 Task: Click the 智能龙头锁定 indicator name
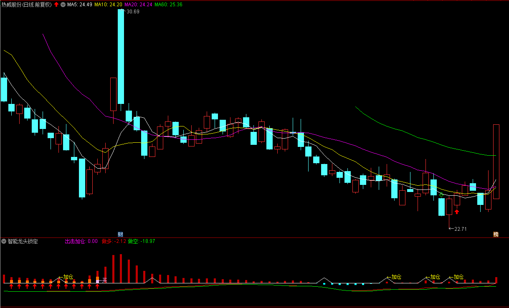click(23, 241)
